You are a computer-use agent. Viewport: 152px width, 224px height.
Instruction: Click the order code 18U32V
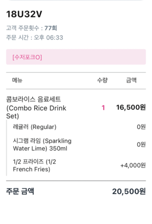[24, 14]
